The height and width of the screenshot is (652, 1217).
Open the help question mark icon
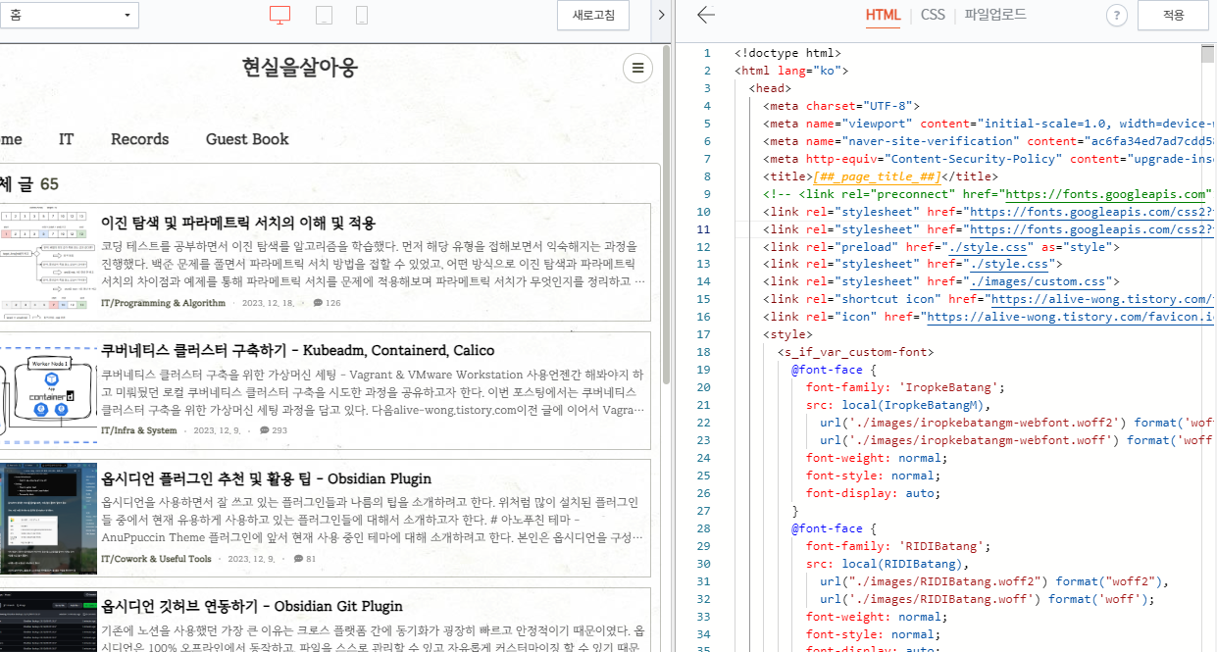click(1117, 15)
